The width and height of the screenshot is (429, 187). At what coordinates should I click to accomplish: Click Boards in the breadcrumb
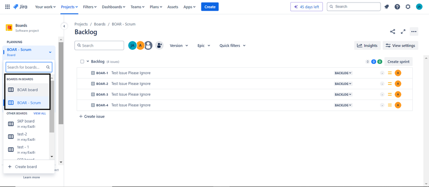pyautogui.click(x=100, y=24)
